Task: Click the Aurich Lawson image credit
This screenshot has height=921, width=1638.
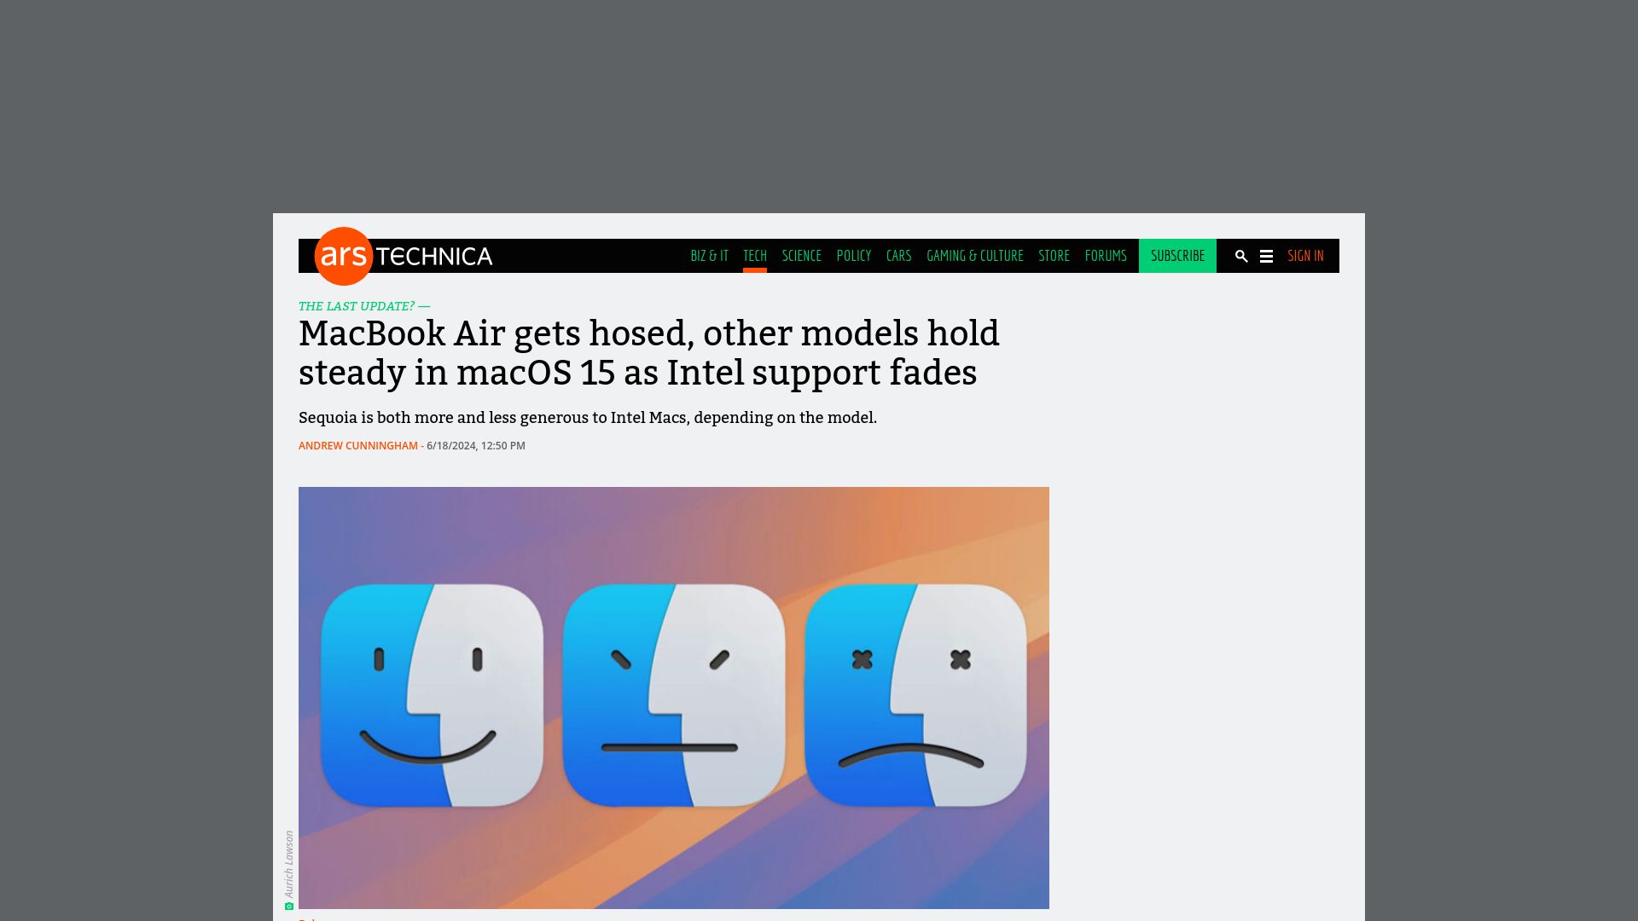Action: pos(289,864)
